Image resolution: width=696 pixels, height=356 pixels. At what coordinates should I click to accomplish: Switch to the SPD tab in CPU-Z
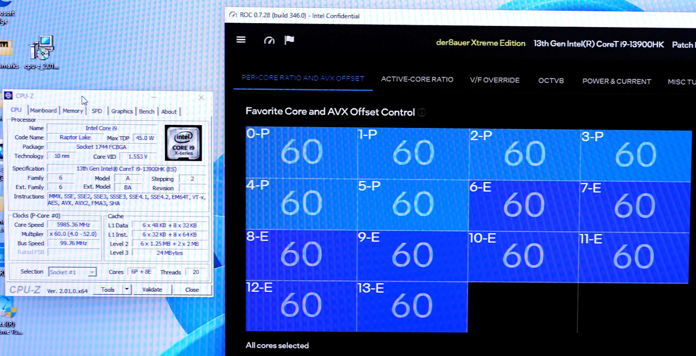[97, 111]
